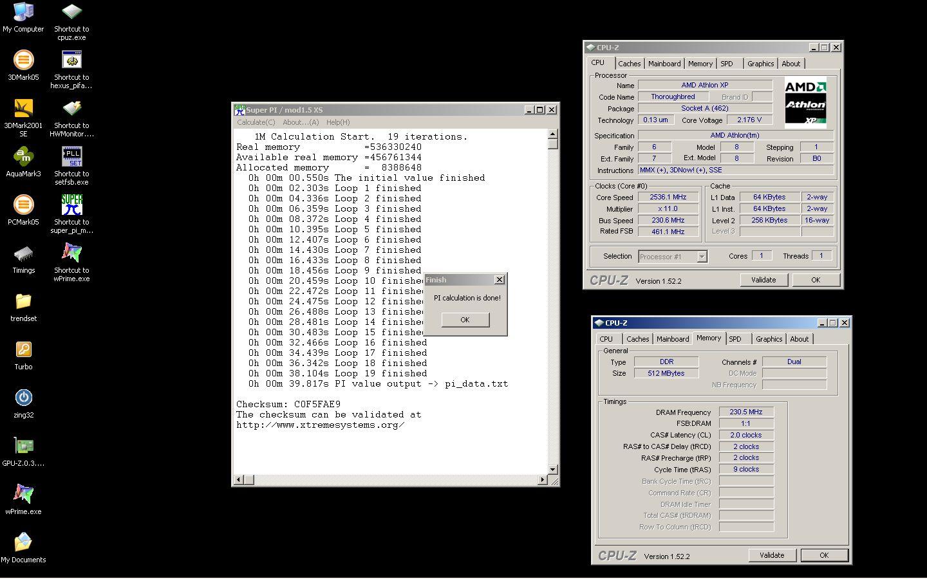Image resolution: width=927 pixels, height=579 pixels.
Task: Click Super PI vertical scrollbar up arrow
Action: click(552, 134)
